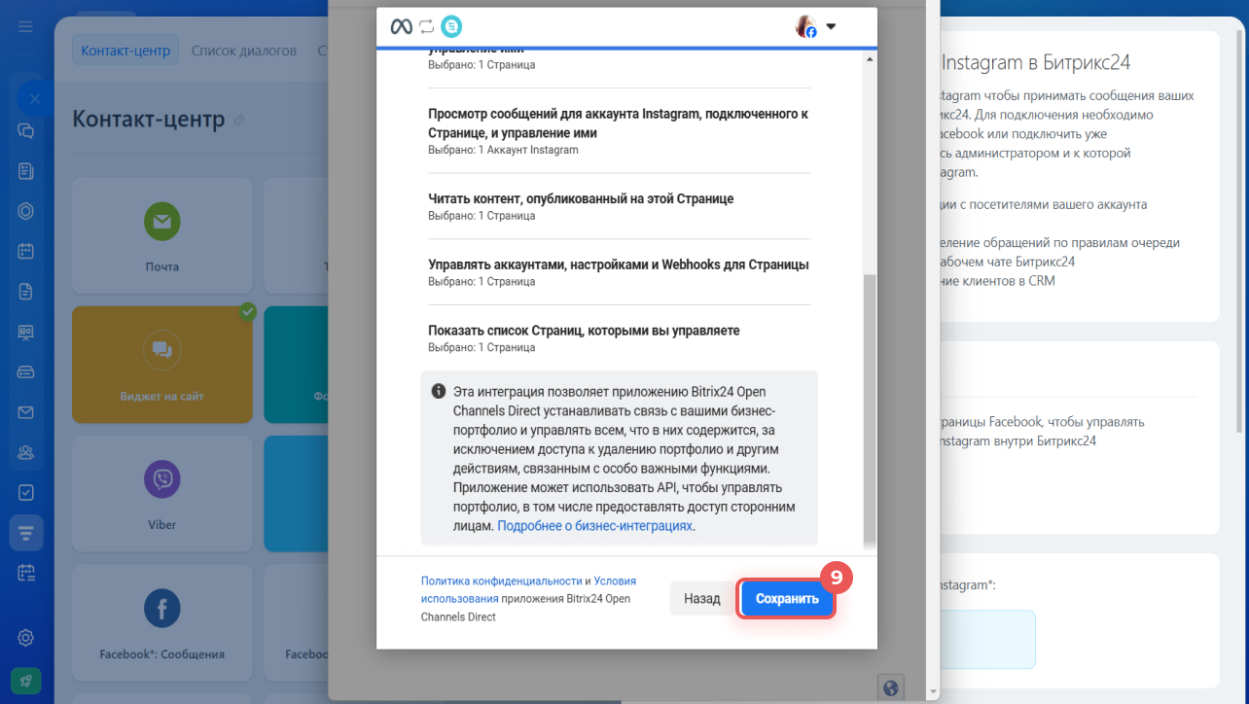Open the Почта channel card
Image resolution: width=1249 pixels, height=704 pixels.
coord(162,235)
